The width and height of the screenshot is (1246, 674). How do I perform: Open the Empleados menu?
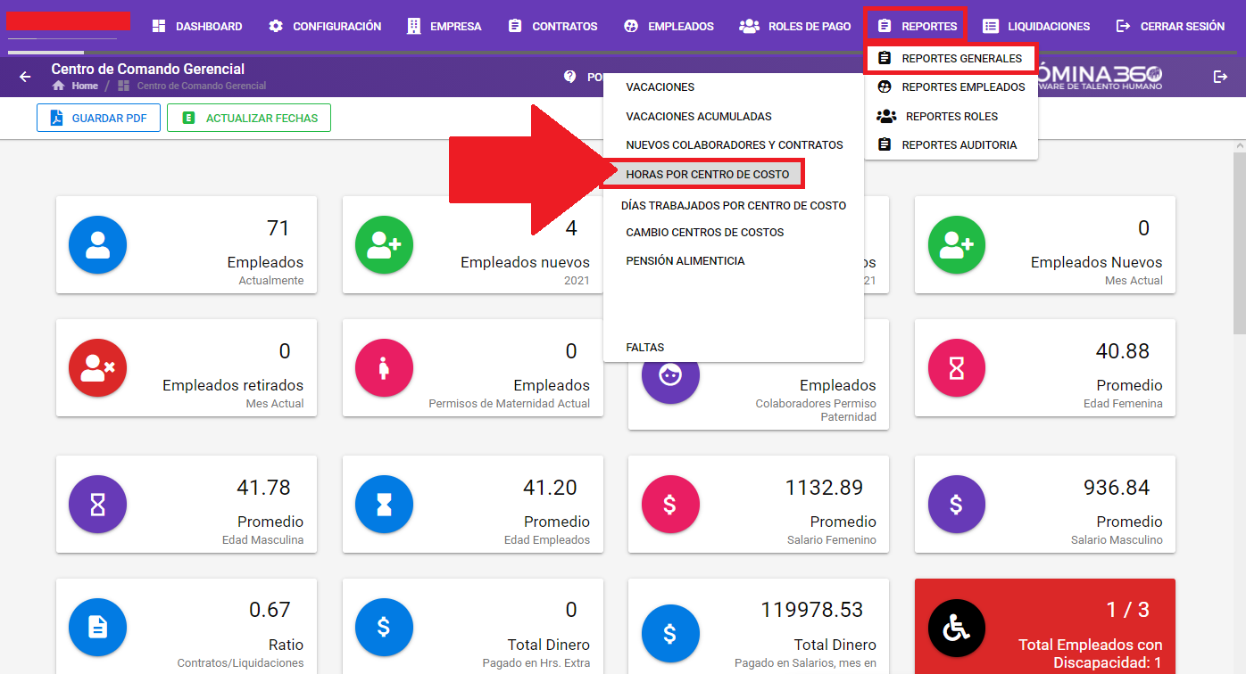[x=669, y=26]
